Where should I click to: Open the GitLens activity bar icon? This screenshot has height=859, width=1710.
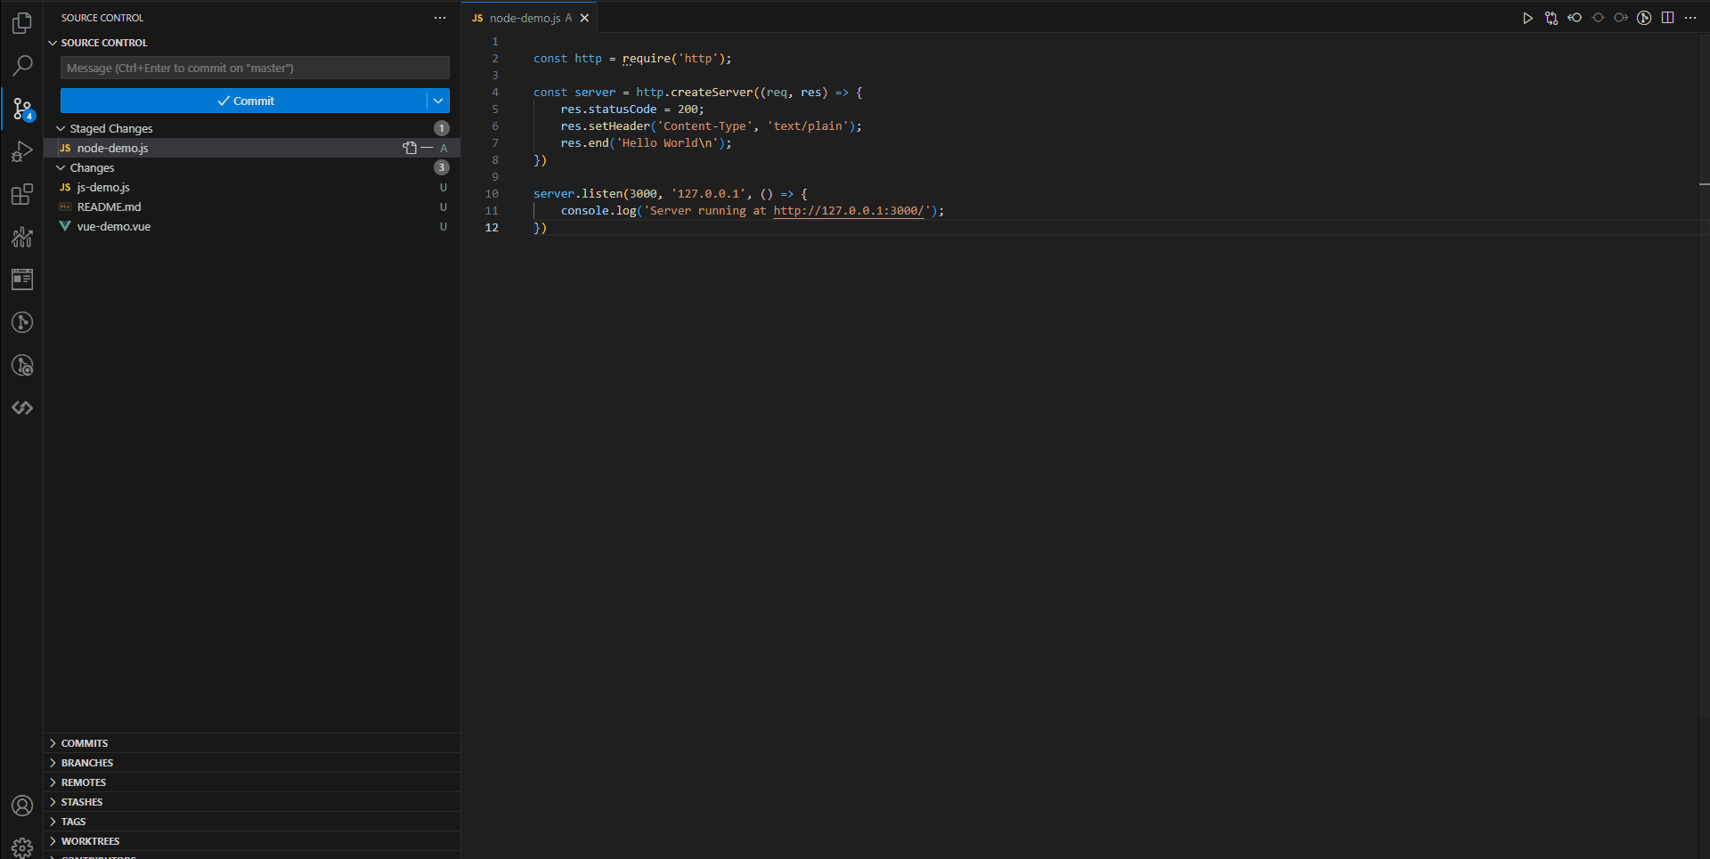click(22, 322)
